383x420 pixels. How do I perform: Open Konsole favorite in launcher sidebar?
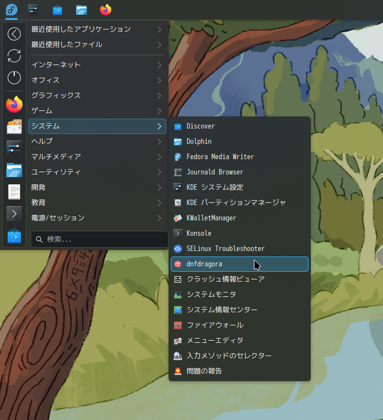14,214
